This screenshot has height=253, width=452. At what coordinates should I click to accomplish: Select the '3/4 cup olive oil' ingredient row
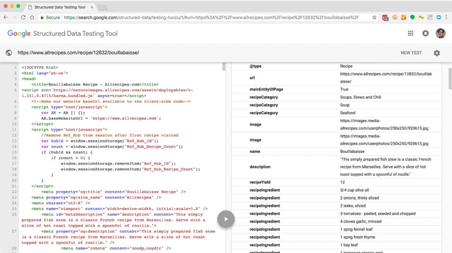tap(336, 190)
